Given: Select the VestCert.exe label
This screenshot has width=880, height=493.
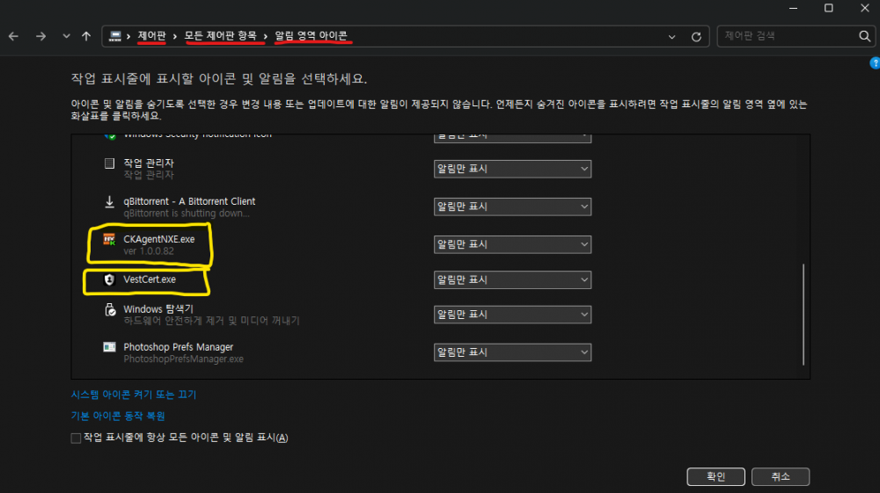Looking at the screenshot, I should point(150,279).
